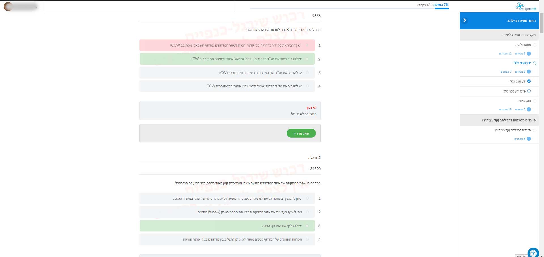Click blue circle icon under חוקת אוויר
The width and height of the screenshot is (544, 257).
[x=529, y=109]
